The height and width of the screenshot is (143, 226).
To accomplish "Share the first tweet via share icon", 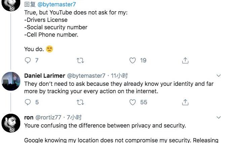I will point(185,61).
